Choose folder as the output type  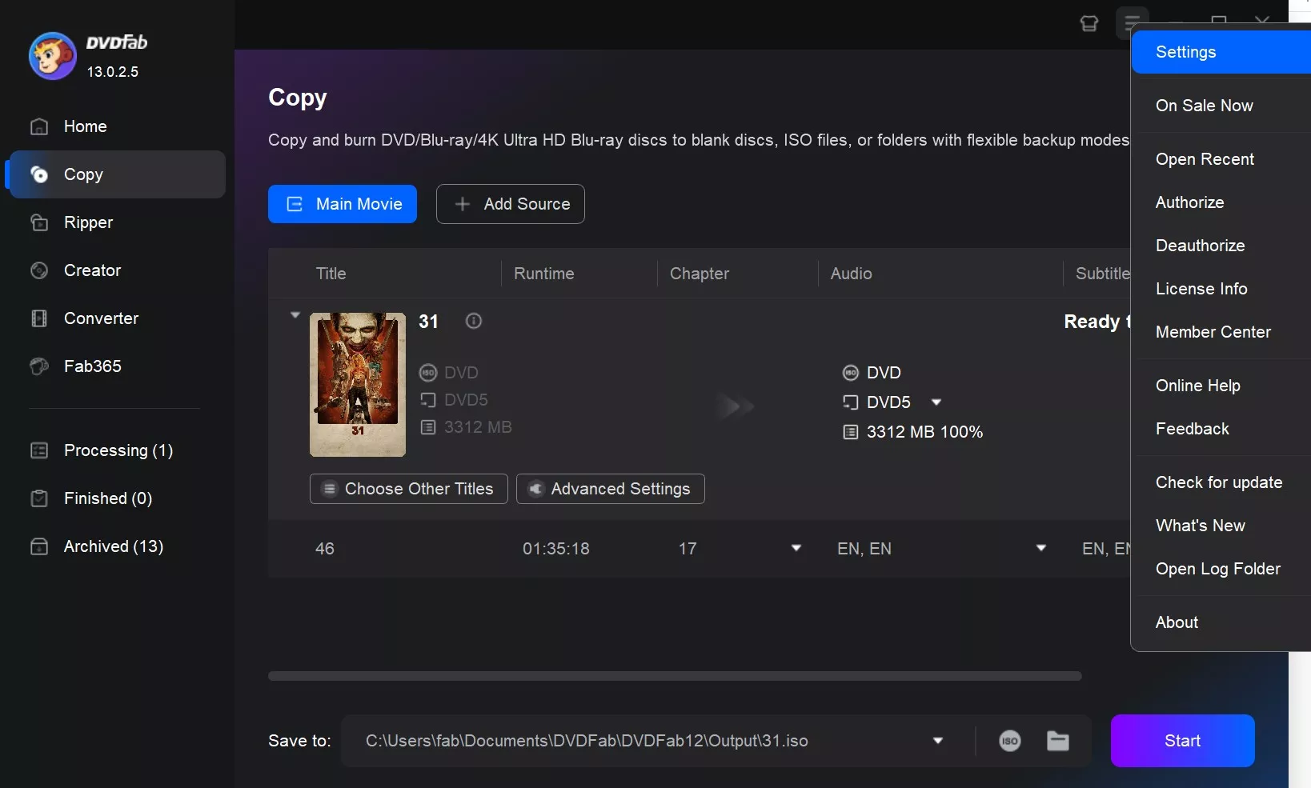pos(1058,741)
